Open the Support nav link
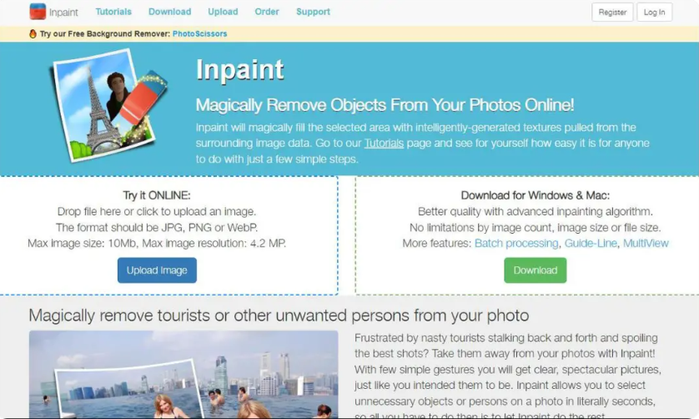Screen dimensions: 699x419 313,12
